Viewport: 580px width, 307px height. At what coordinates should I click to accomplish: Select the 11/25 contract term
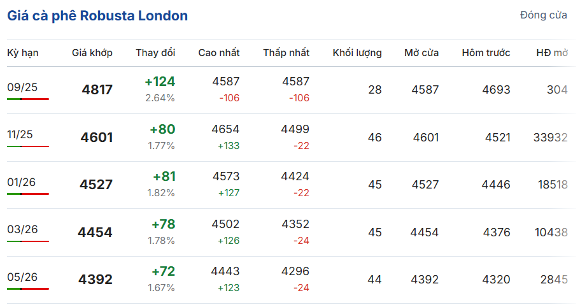[x=20, y=134]
